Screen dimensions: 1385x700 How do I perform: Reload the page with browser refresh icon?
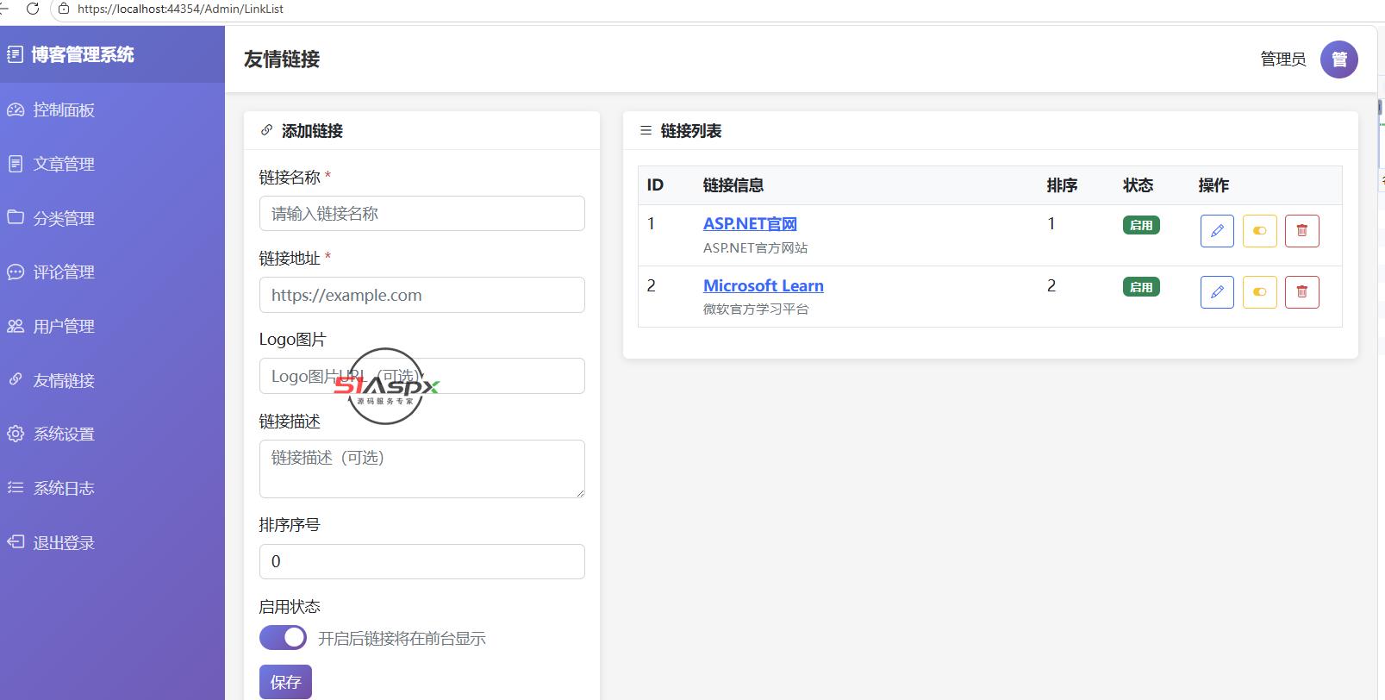pyautogui.click(x=33, y=9)
